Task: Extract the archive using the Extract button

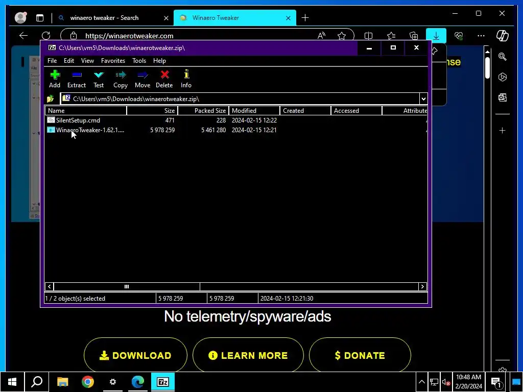Action: click(77, 79)
